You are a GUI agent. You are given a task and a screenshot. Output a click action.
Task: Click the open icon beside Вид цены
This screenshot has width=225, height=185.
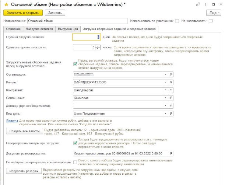coord(170,114)
